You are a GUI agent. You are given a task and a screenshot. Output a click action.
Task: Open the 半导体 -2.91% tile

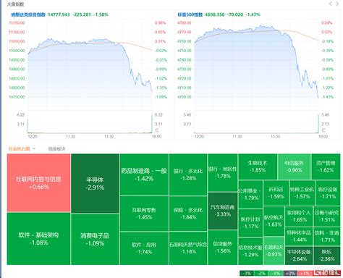click(x=95, y=183)
